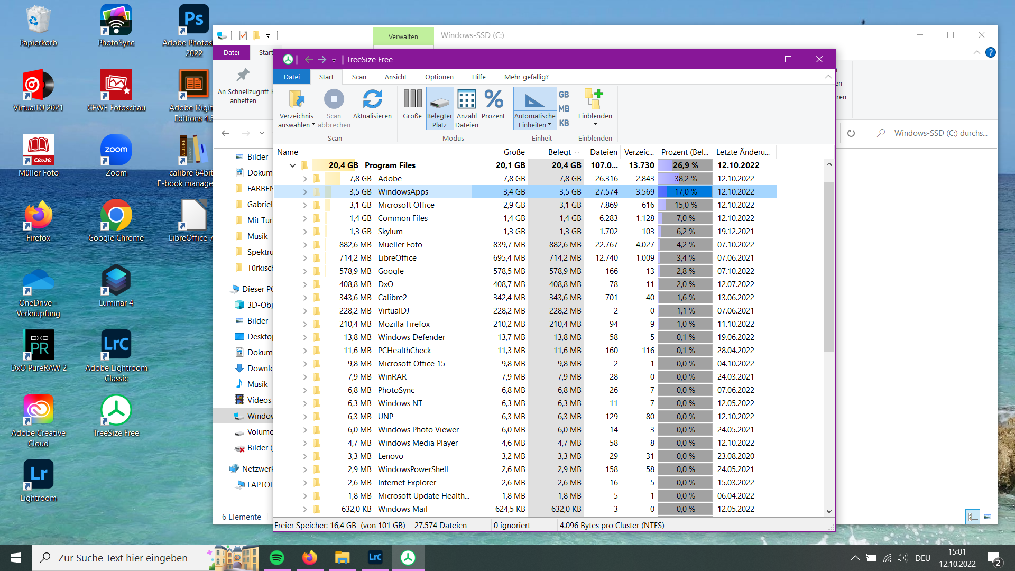Sort by the Größe column header
This screenshot has height=571, width=1015.
tap(513, 152)
